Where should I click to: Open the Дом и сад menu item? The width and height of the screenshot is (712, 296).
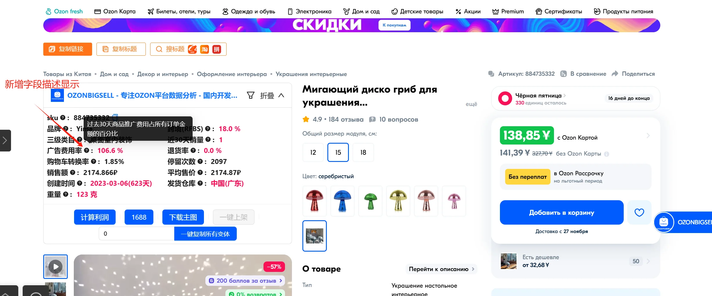[x=361, y=11]
